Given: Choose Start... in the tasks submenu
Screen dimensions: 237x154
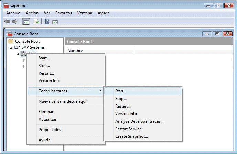Looking at the screenshot, I should click(x=121, y=91).
